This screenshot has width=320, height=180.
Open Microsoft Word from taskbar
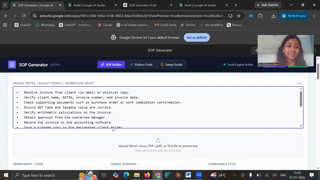(x=188, y=175)
